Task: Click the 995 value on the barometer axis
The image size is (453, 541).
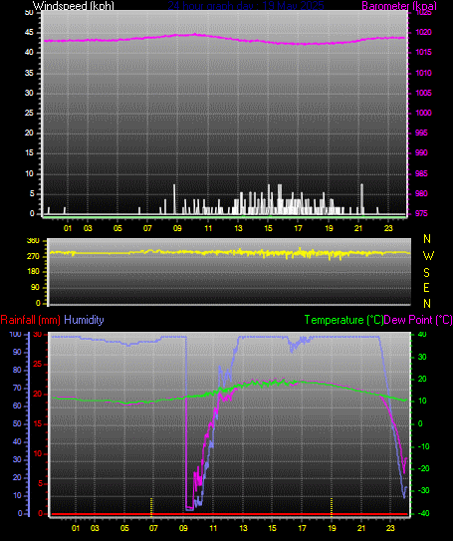Action: coord(421,133)
